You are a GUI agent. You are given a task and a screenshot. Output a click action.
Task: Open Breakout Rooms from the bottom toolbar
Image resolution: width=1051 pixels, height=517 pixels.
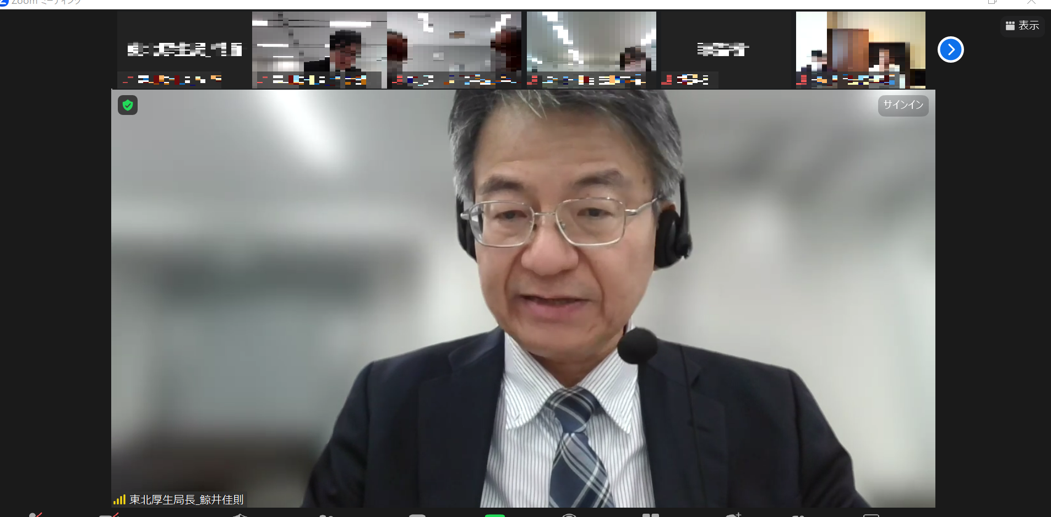pyautogui.click(x=650, y=515)
